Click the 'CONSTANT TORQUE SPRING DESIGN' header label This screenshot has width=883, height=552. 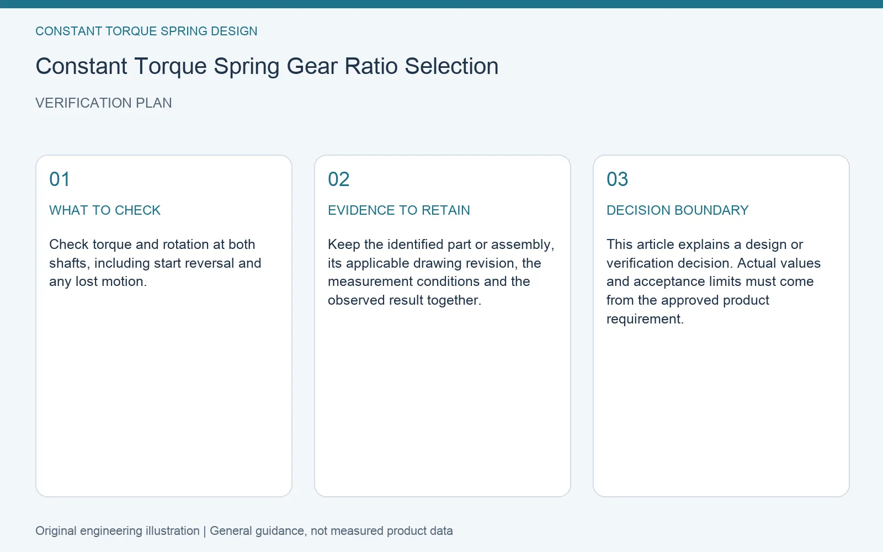pyautogui.click(x=146, y=31)
